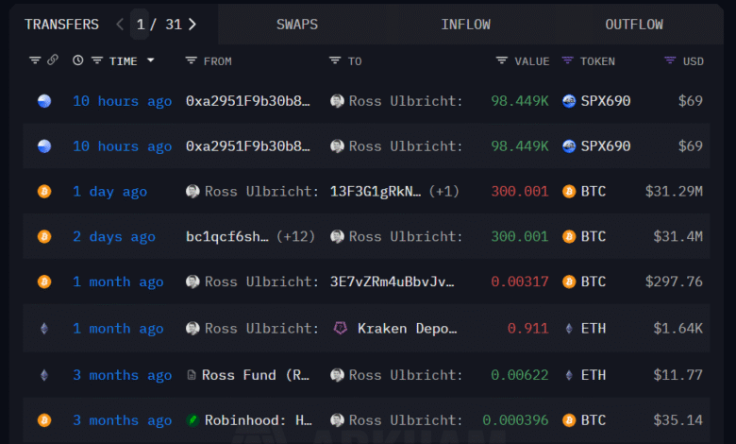Click Ross Ulbricht avatar in first row

[337, 101]
